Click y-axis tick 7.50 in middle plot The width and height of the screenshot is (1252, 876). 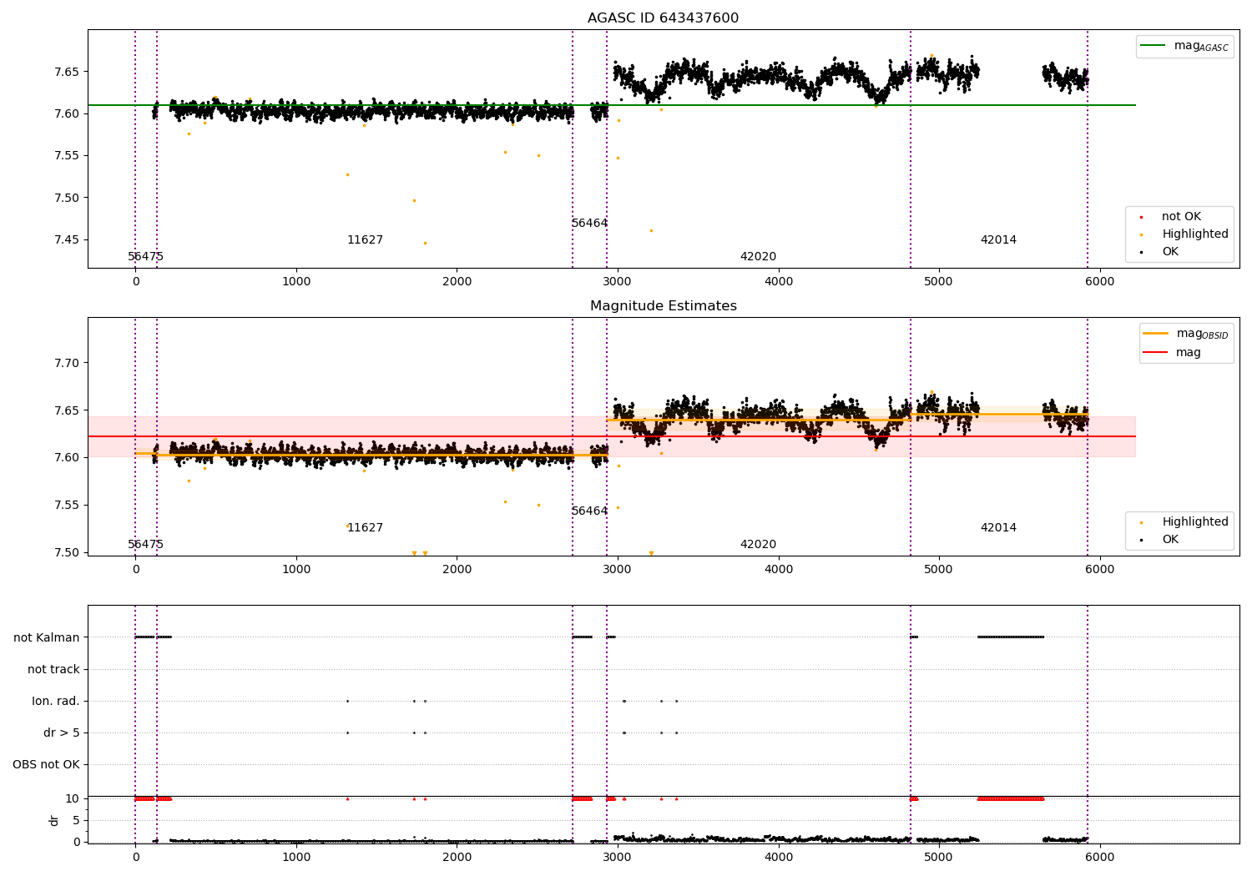[x=67, y=552]
